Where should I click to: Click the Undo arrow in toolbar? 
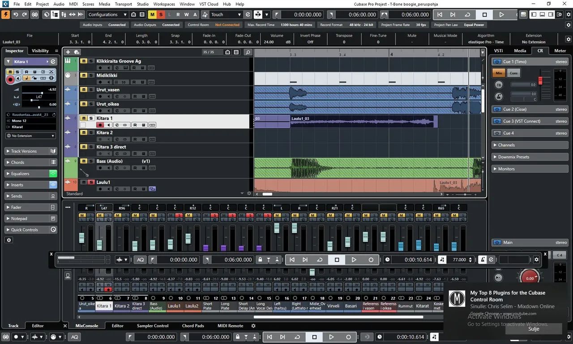(16, 14)
